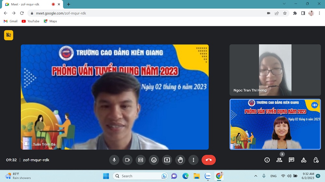The height and width of the screenshot is (182, 325).
Task: Open chat with everyone panel
Action: click(292, 160)
